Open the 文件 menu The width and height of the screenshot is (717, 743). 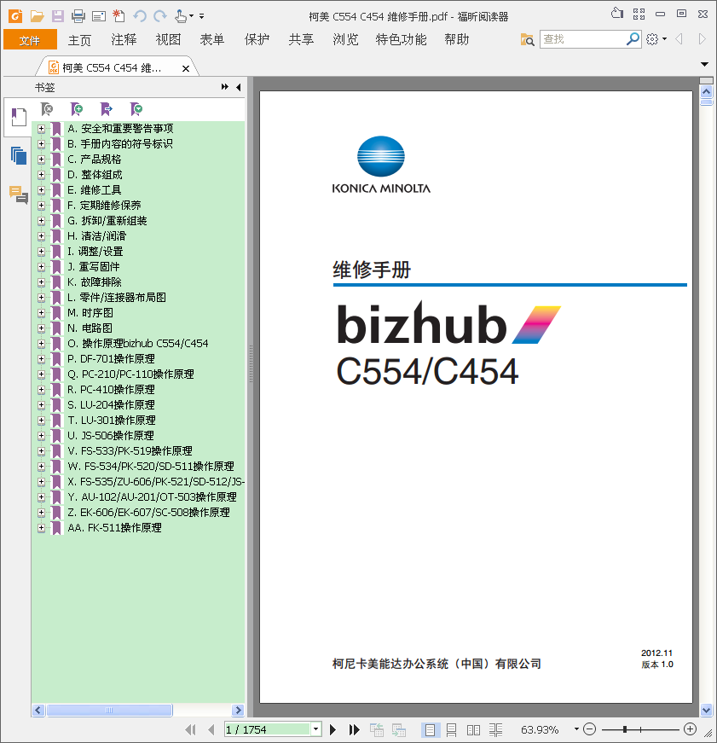tap(30, 40)
